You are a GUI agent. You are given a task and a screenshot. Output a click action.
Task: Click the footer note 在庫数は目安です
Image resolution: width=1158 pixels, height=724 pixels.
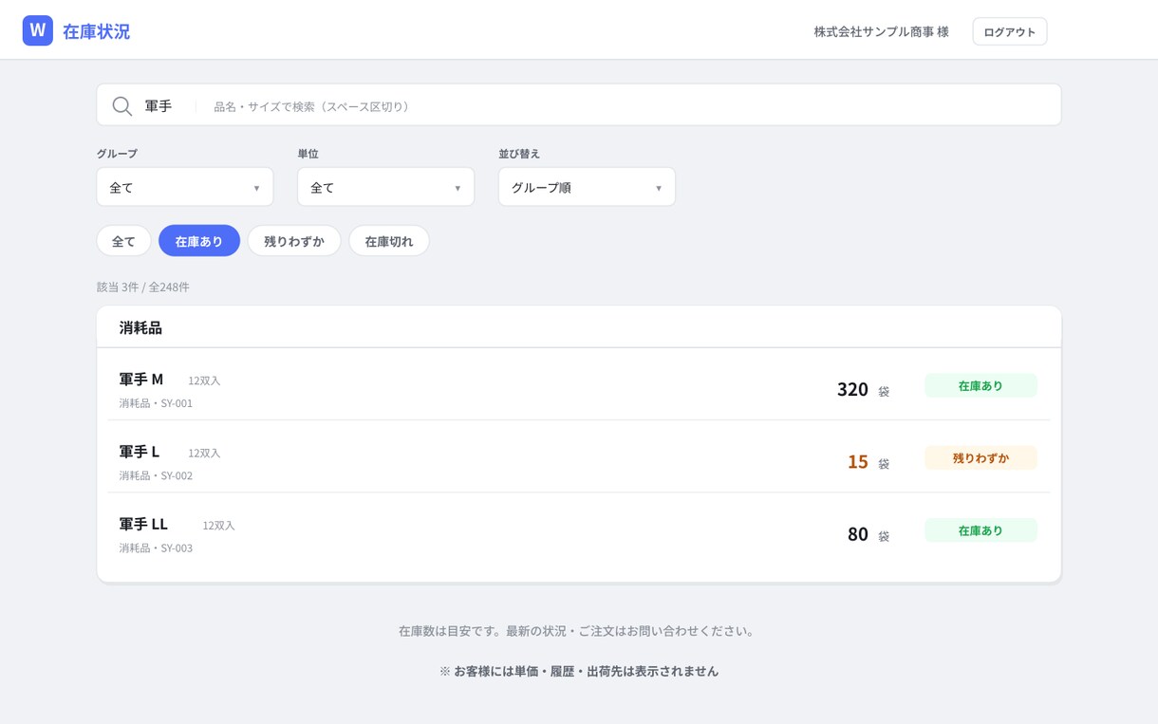pyautogui.click(x=578, y=630)
